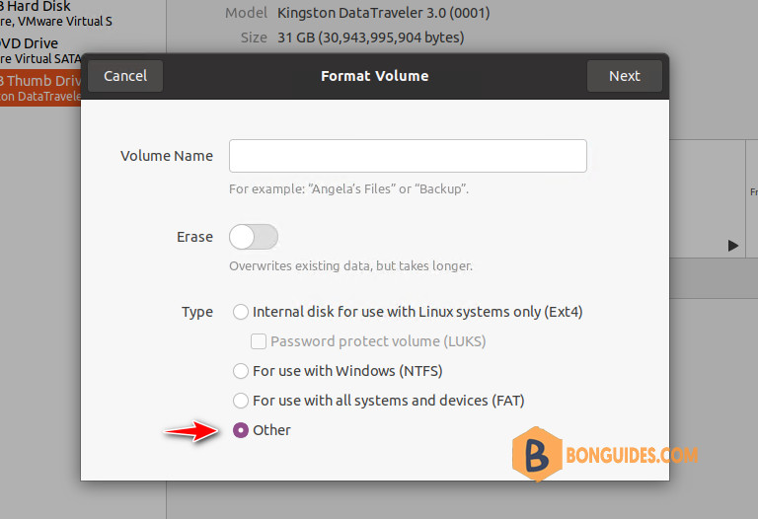Select the Other type radio button
This screenshot has width=758, height=519.
coord(240,430)
